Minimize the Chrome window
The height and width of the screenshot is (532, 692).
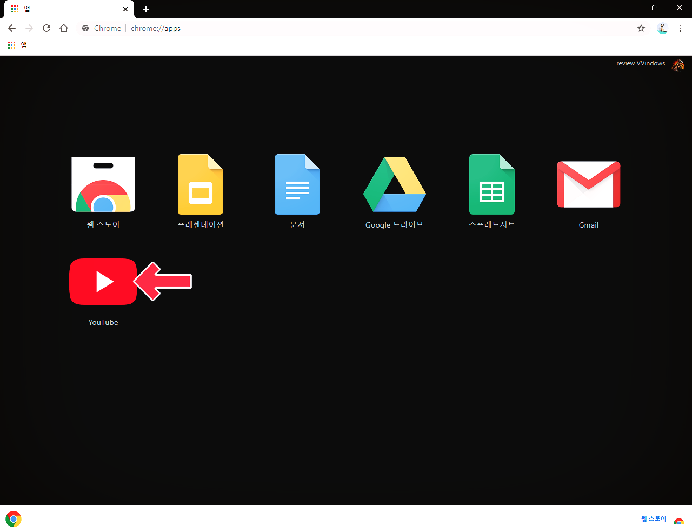[630, 8]
